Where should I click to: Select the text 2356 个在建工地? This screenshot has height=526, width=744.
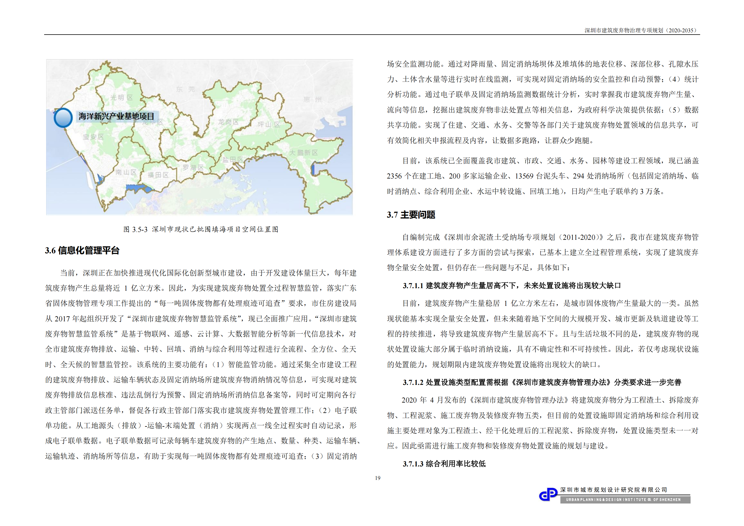click(x=414, y=176)
